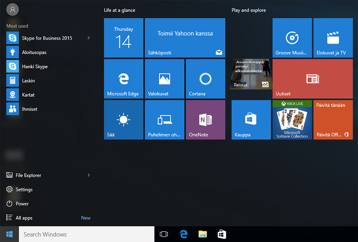This screenshot has width=358, height=242.
Task: Click Power in the Start menu
Action: coord(22,204)
